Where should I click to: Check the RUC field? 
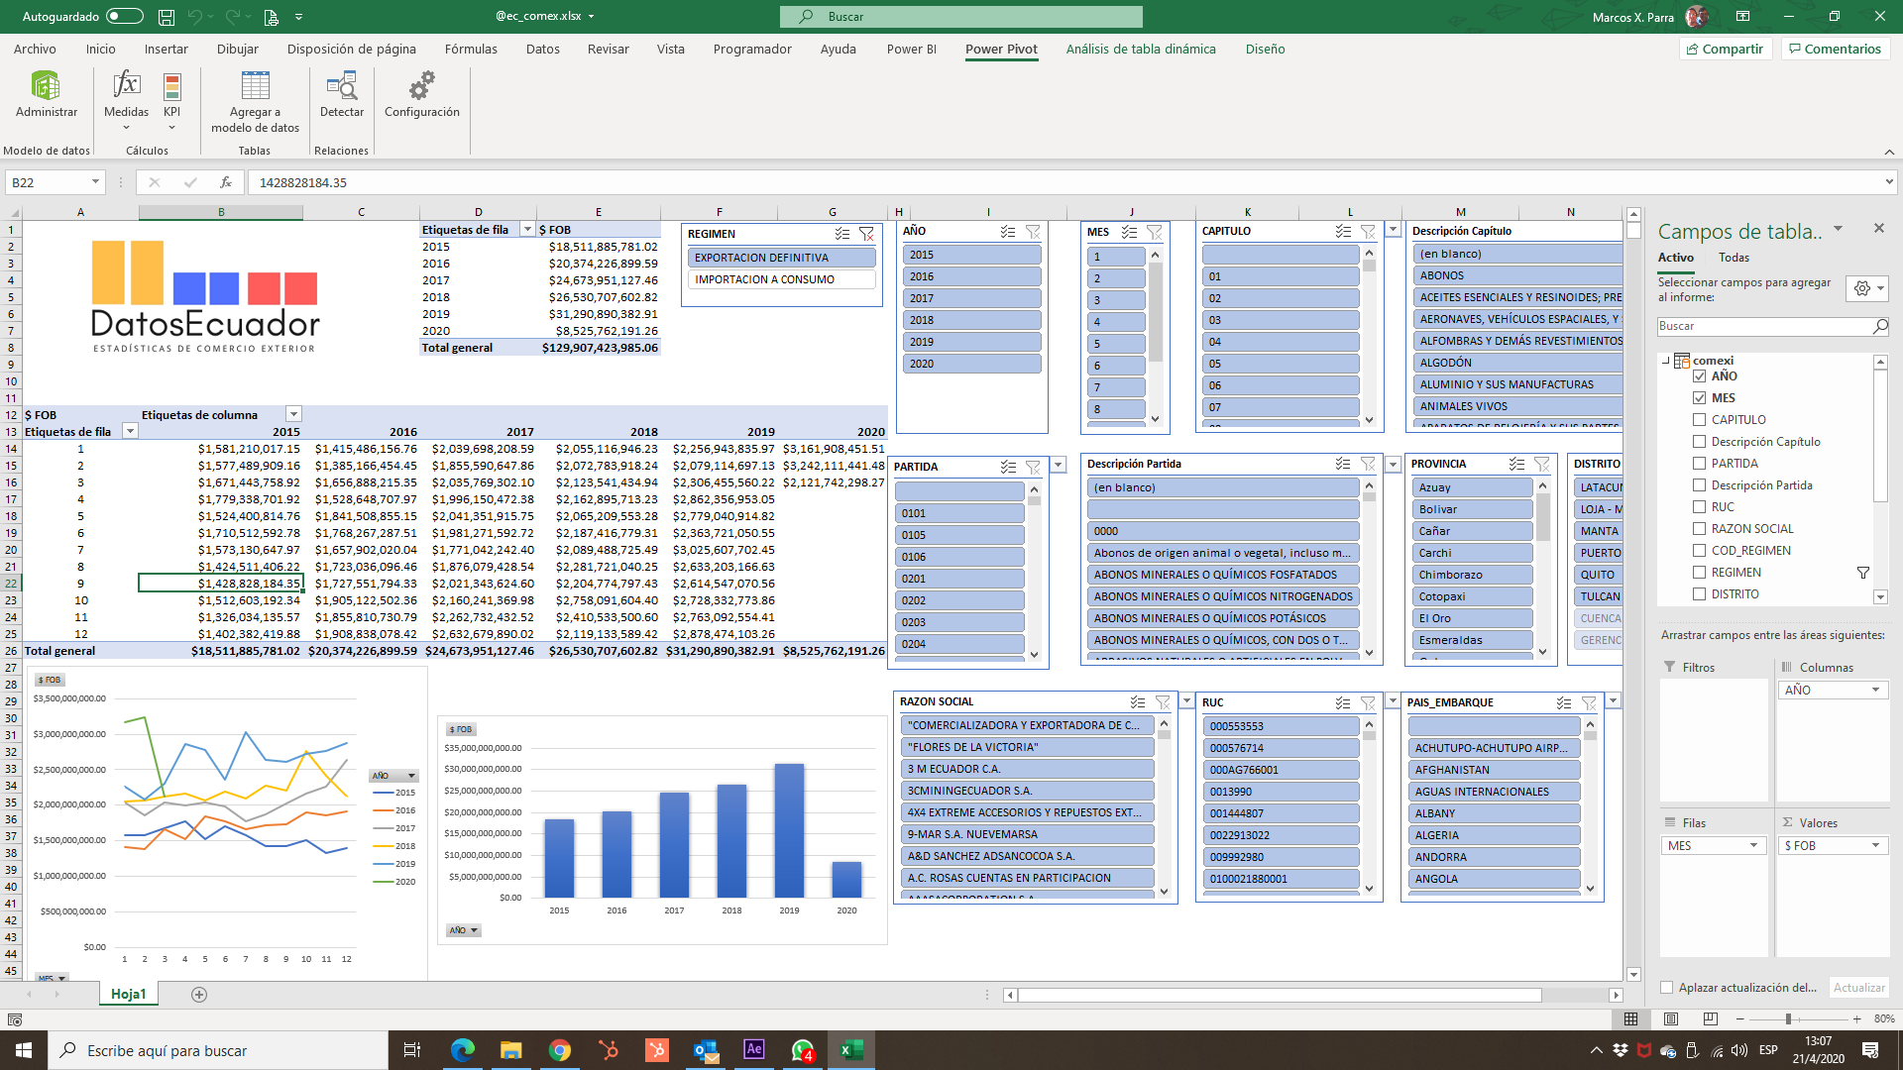1700,507
